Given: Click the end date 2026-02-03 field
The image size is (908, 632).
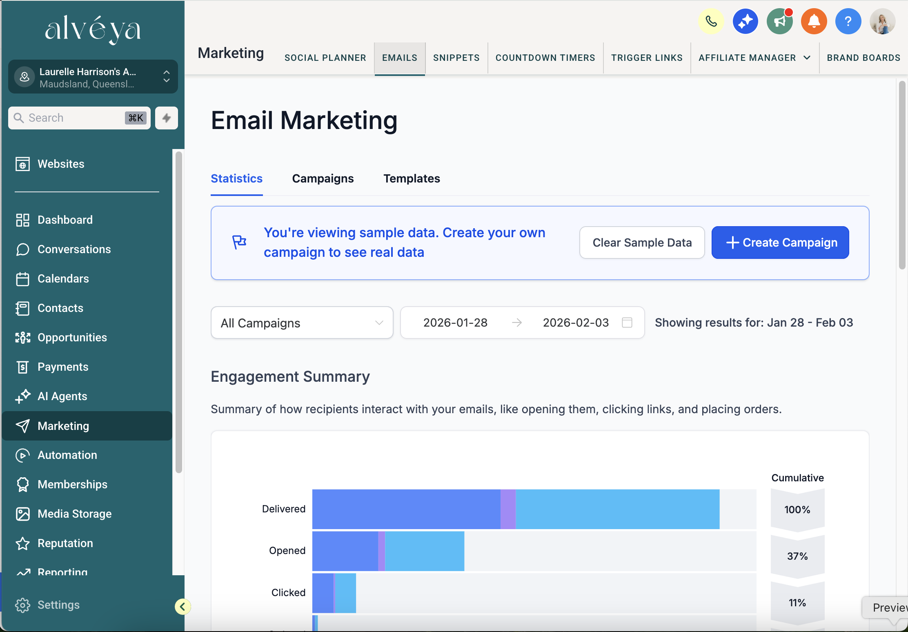Looking at the screenshot, I should click(576, 323).
